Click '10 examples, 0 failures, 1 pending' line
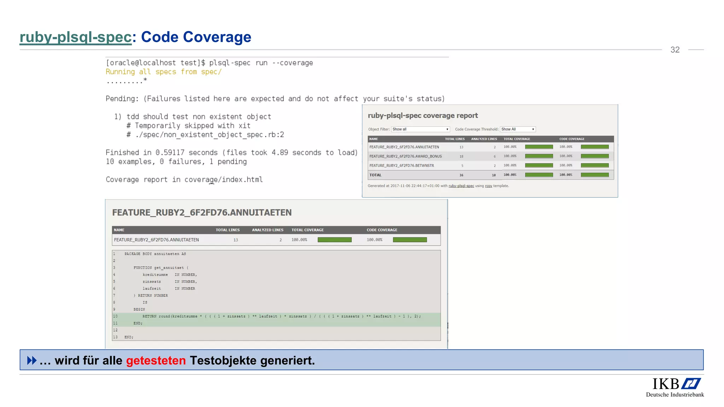This screenshot has width=724, height=407. (x=176, y=162)
